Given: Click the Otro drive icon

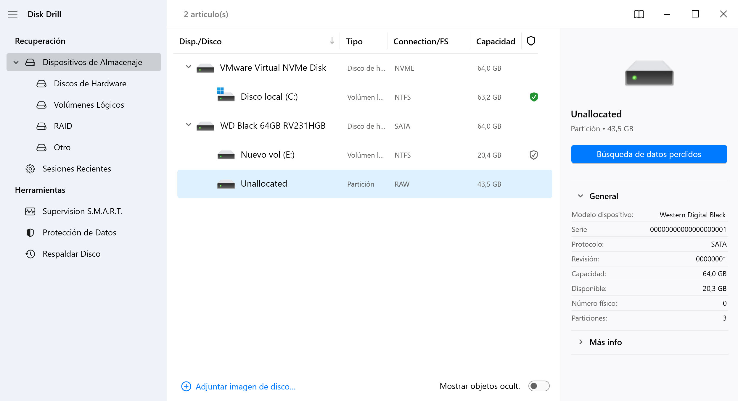Looking at the screenshot, I should (41, 148).
